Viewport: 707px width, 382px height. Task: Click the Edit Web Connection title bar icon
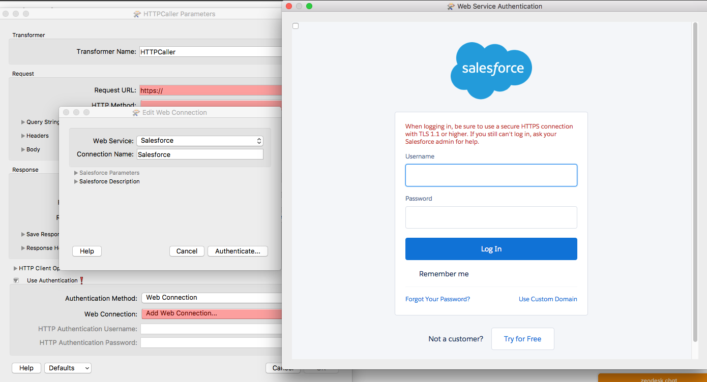pyautogui.click(x=136, y=112)
